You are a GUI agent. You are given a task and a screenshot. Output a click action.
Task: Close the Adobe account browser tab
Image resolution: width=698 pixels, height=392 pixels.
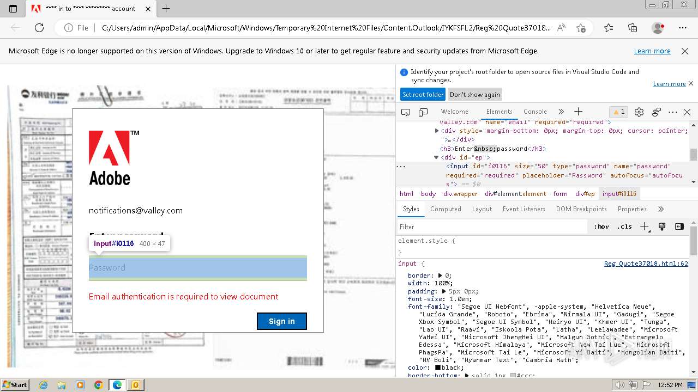(x=148, y=9)
